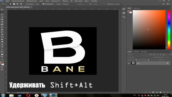Open the Редактирование menu
Viewport: 172px width, 97px height.
(x=18, y=1)
